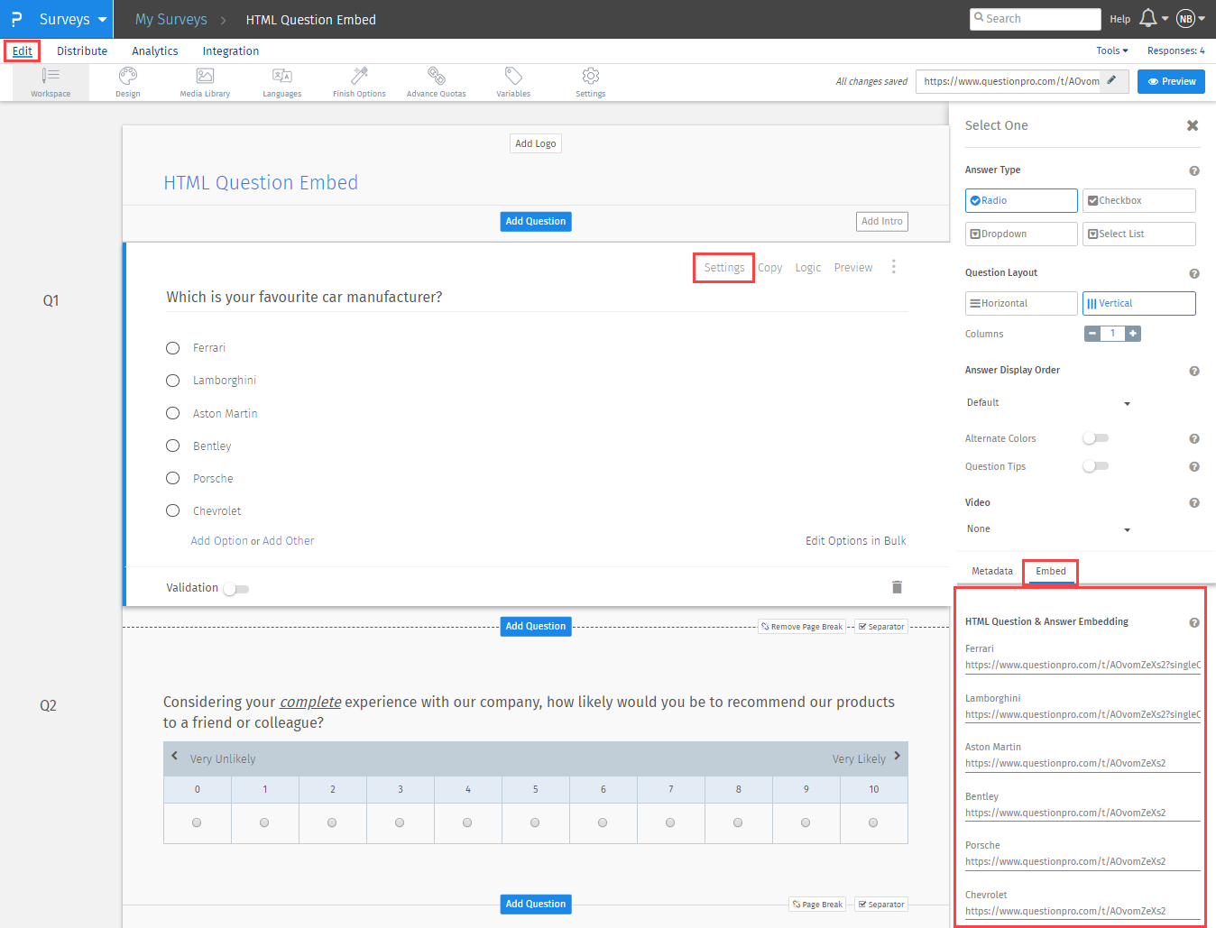Open the Video None dropdown
The image size is (1216, 928).
pos(1048,529)
